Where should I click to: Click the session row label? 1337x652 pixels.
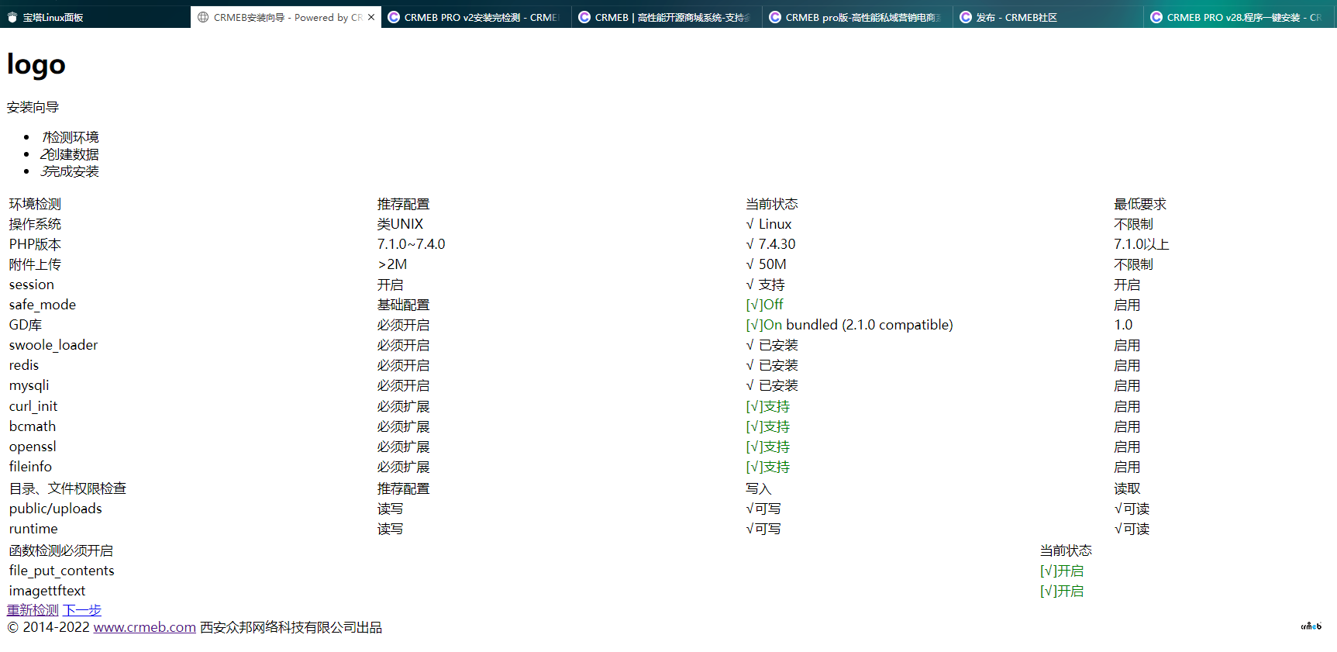coord(32,285)
